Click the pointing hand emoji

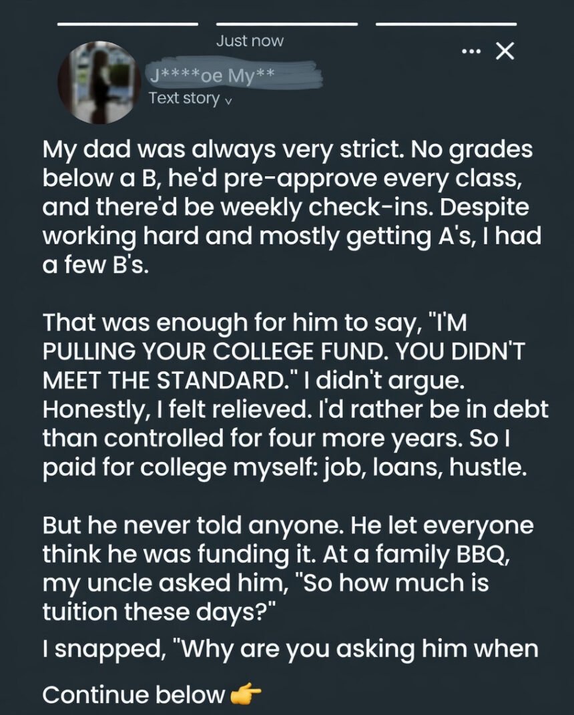[245, 696]
